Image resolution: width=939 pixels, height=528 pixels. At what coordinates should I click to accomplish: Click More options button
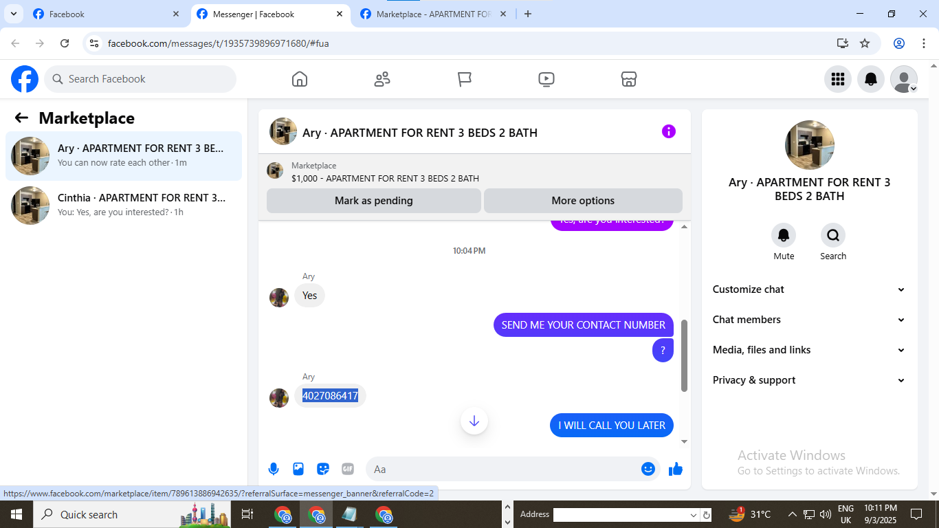583,201
